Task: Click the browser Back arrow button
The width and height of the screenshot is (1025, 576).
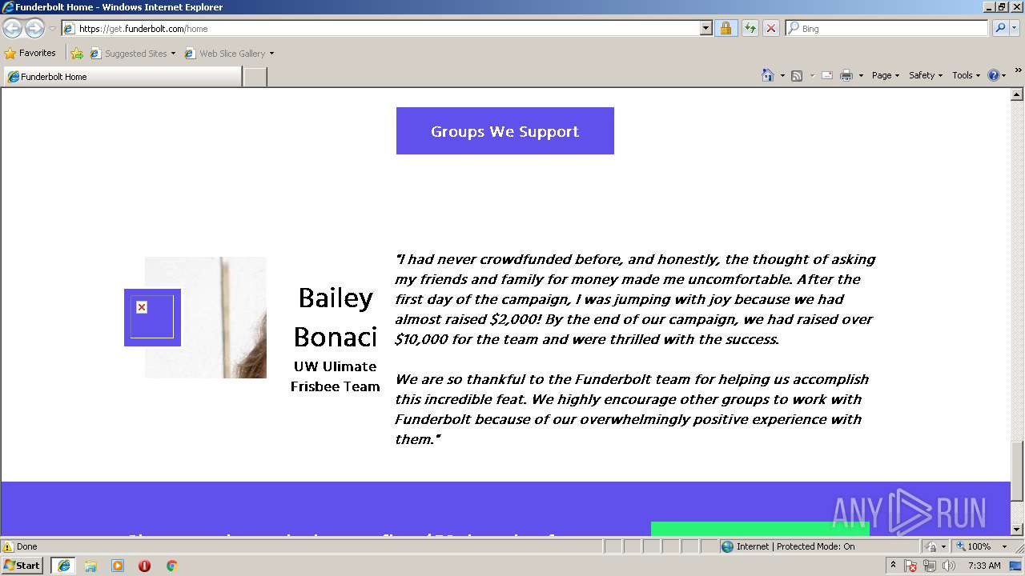Action: coord(13,29)
